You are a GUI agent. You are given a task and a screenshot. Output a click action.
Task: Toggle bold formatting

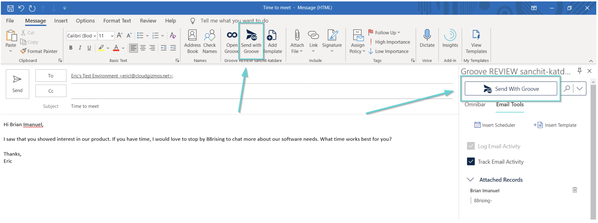click(71, 48)
